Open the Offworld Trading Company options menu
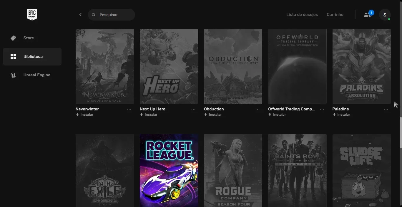Image resolution: width=402 pixels, height=207 pixels. click(322, 110)
